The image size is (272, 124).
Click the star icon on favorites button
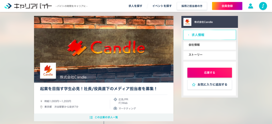tap(194, 85)
